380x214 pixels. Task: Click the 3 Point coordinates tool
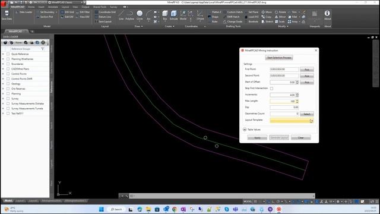200,15
